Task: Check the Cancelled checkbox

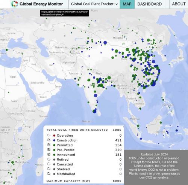Action: point(49,164)
